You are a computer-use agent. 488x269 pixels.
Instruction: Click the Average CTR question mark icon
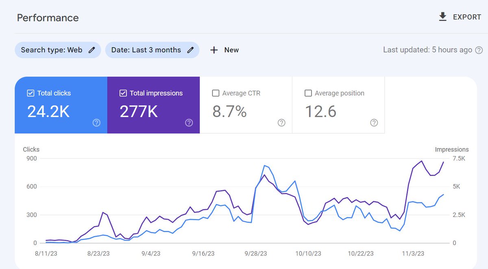point(281,123)
